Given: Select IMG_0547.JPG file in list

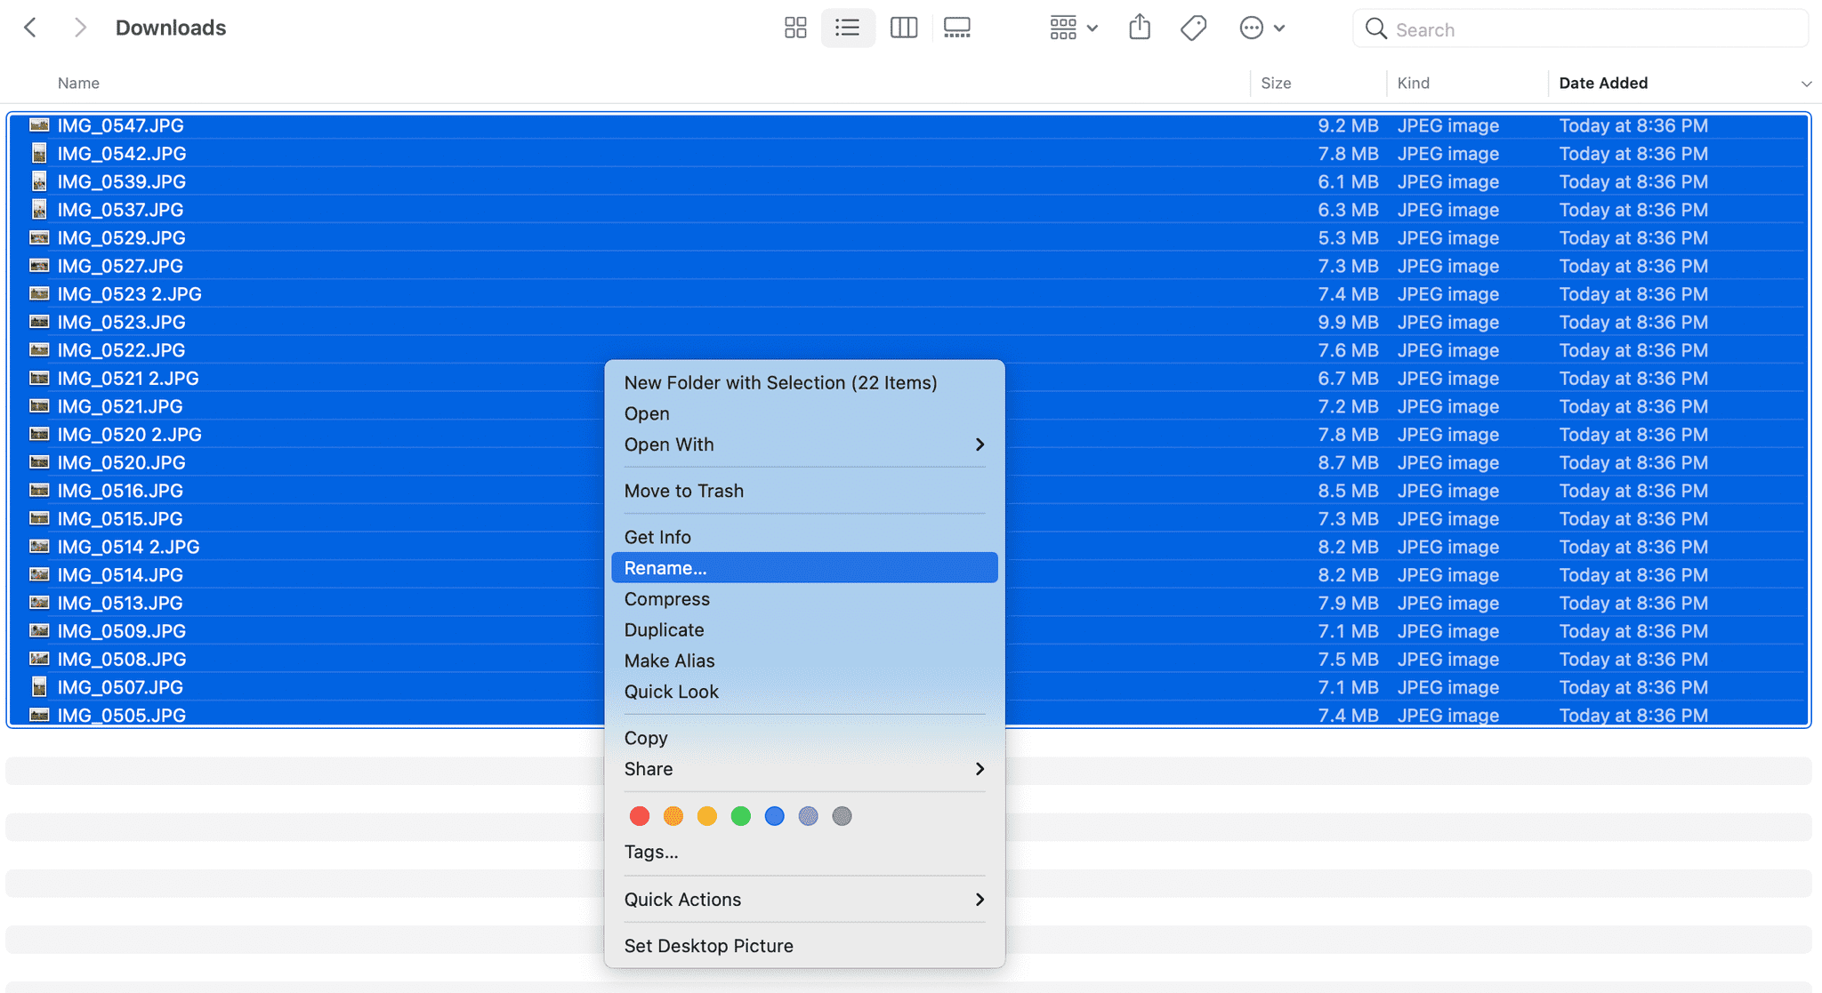Looking at the screenshot, I should [121, 124].
